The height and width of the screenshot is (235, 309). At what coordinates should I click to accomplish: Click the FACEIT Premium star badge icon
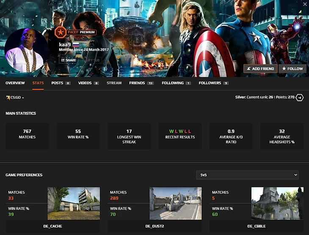pyautogui.click(x=60, y=32)
